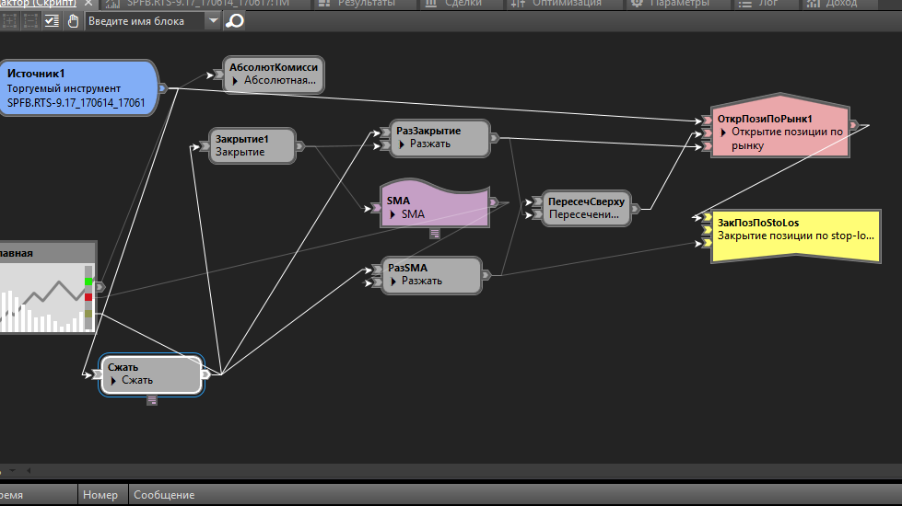Click the magnifier search icon in toolbar
902x506 pixels.
click(235, 21)
